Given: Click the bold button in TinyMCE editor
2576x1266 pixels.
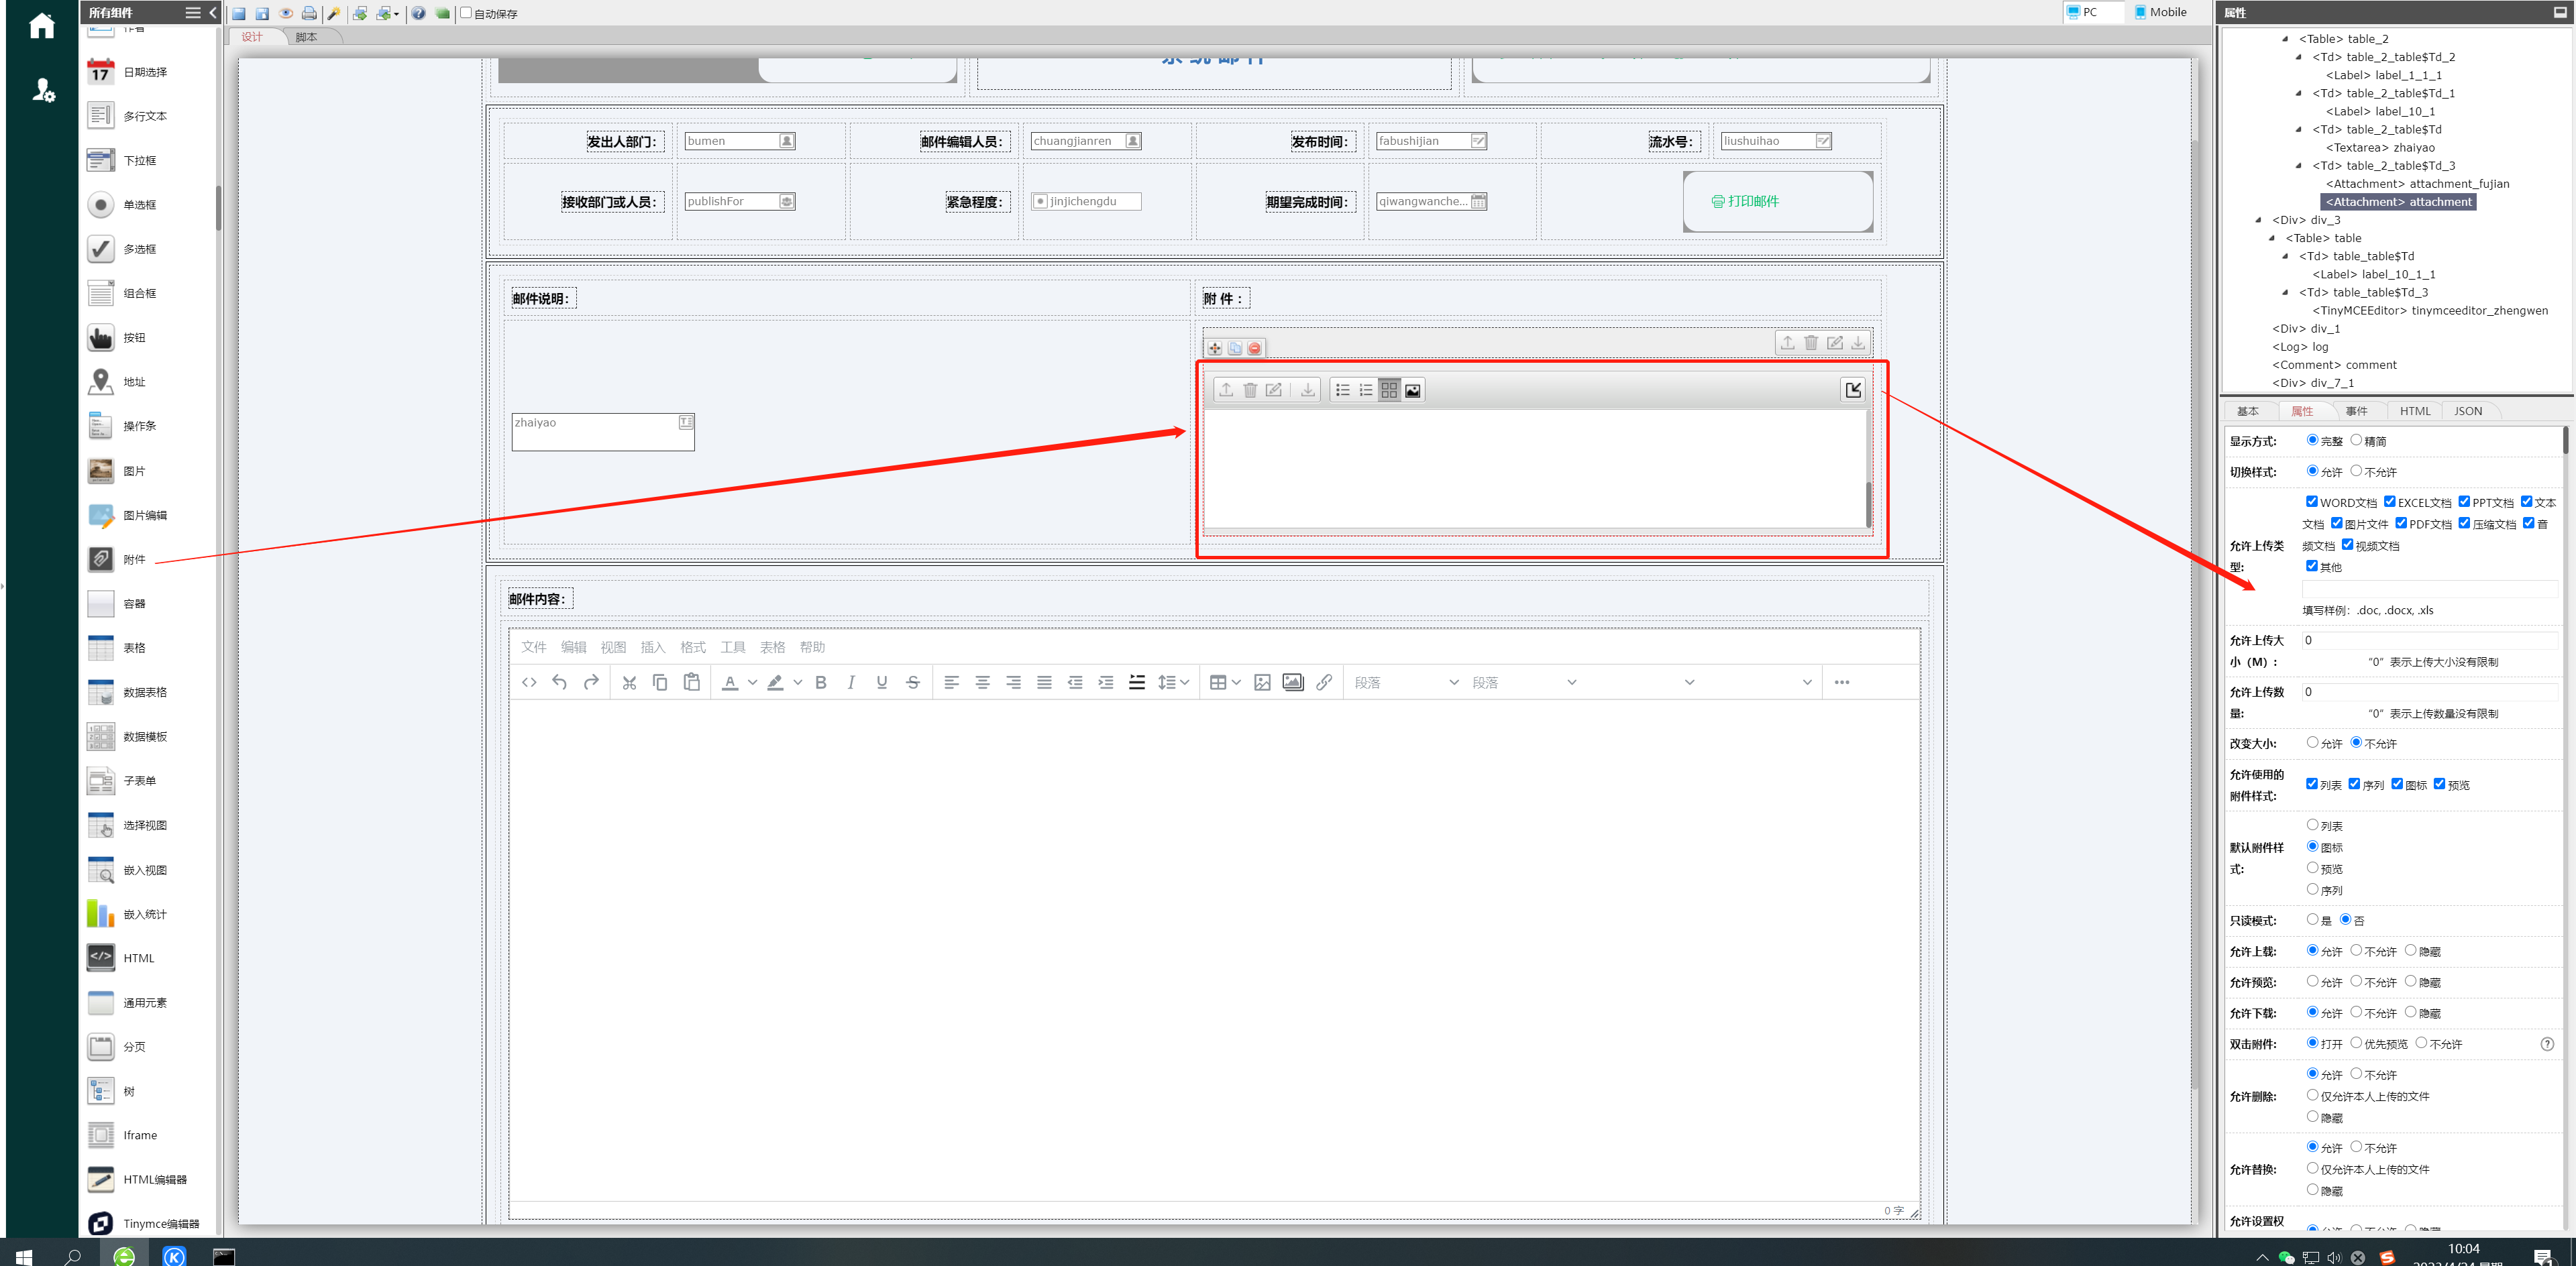Looking at the screenshot, I should click(x=820, y=683).
